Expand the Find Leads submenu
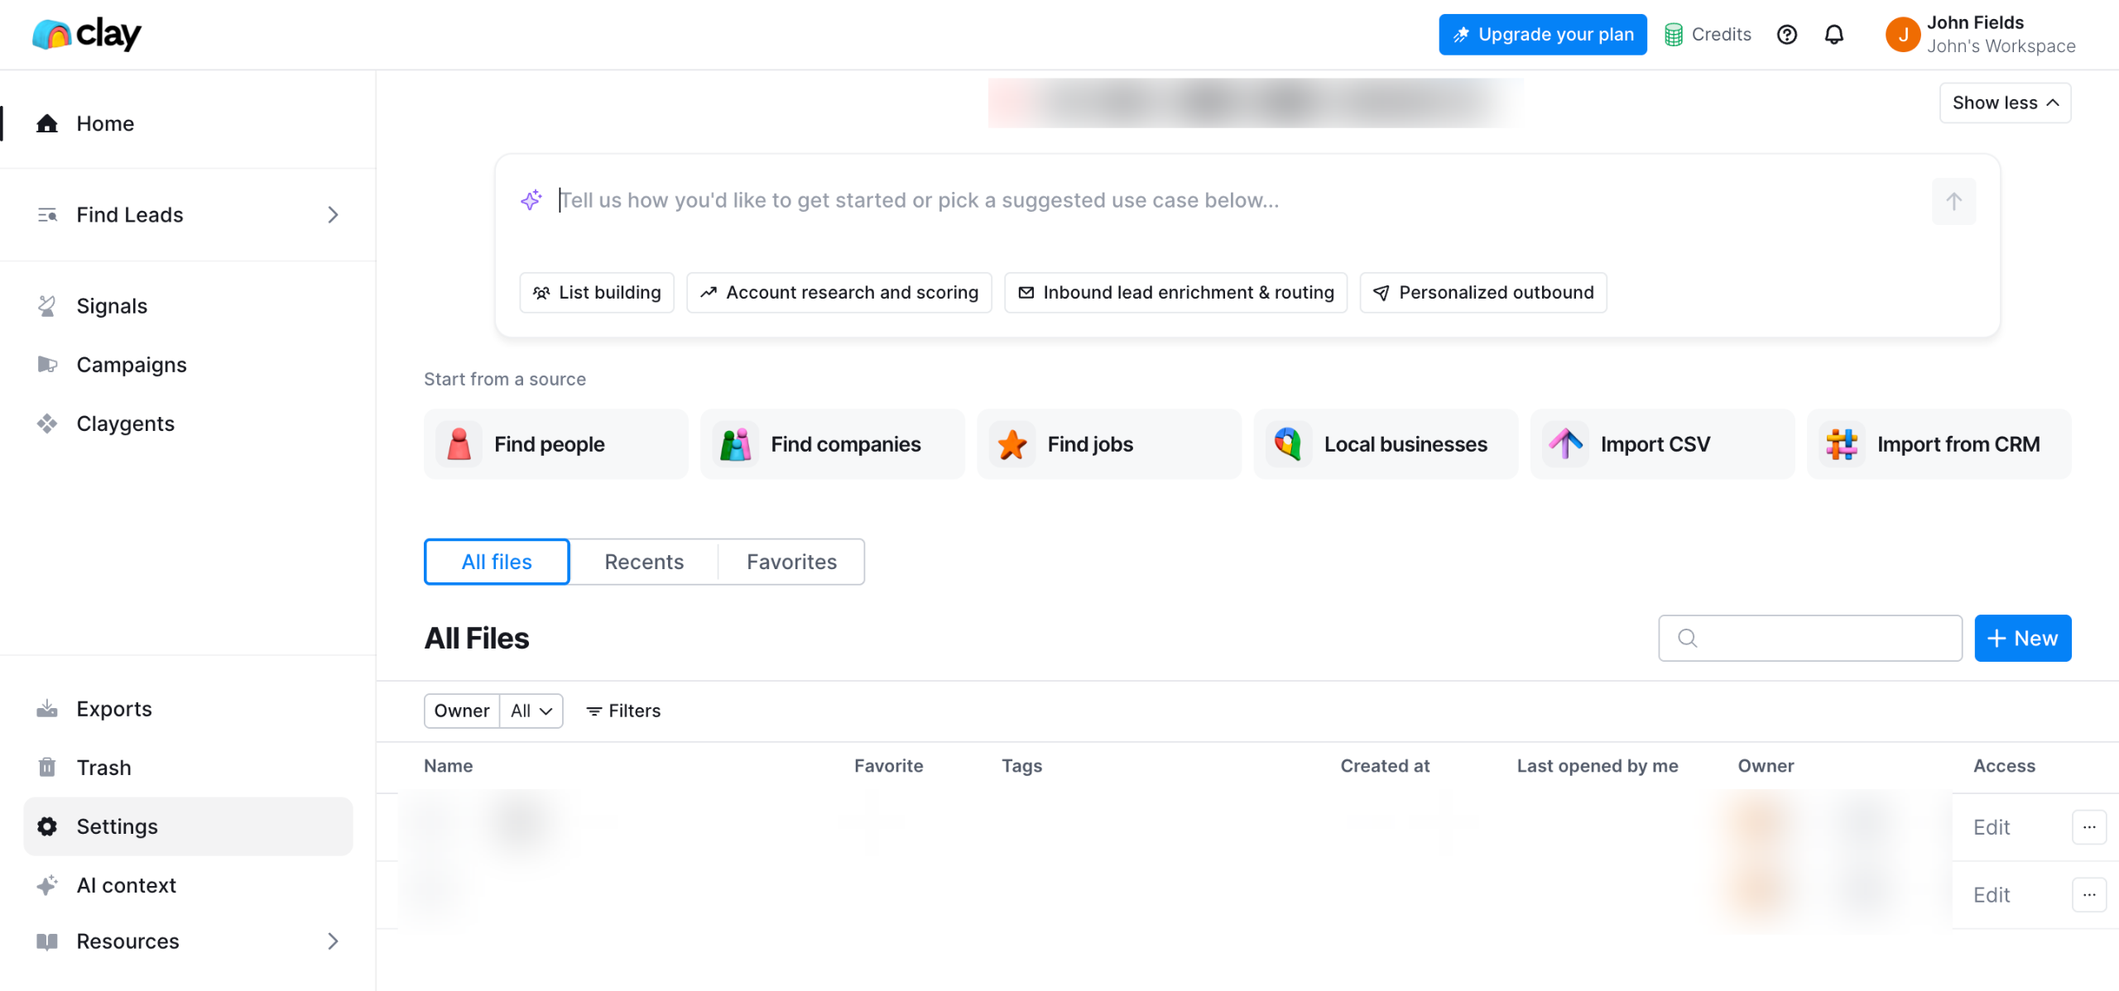Image resolution: width=2119 pixels, height=991 pixels. (333, 215)
